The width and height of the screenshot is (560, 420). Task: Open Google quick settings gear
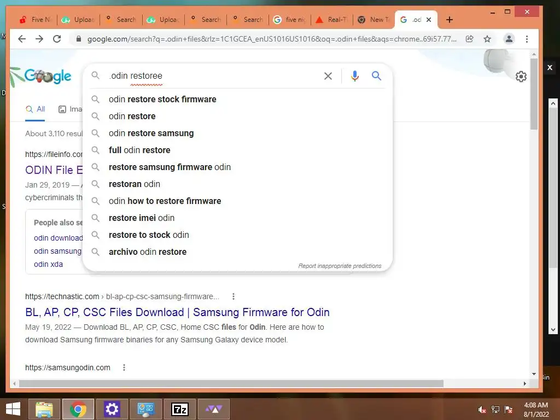point(521,76)
